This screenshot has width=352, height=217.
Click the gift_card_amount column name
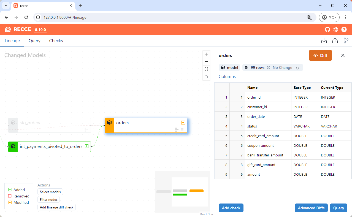[x=261, y=165]
